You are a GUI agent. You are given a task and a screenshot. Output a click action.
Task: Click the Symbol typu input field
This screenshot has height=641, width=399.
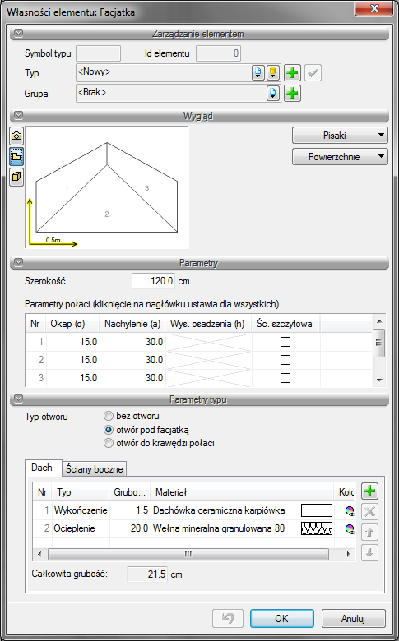point(98,53)
